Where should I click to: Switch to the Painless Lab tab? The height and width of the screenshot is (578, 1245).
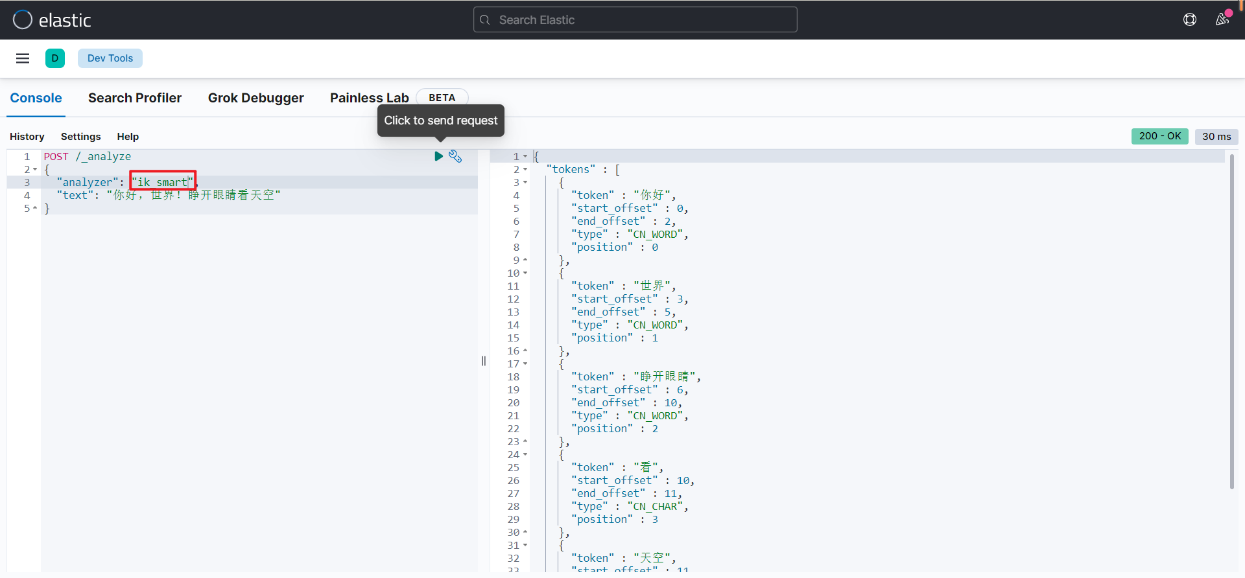click(370, 98)
